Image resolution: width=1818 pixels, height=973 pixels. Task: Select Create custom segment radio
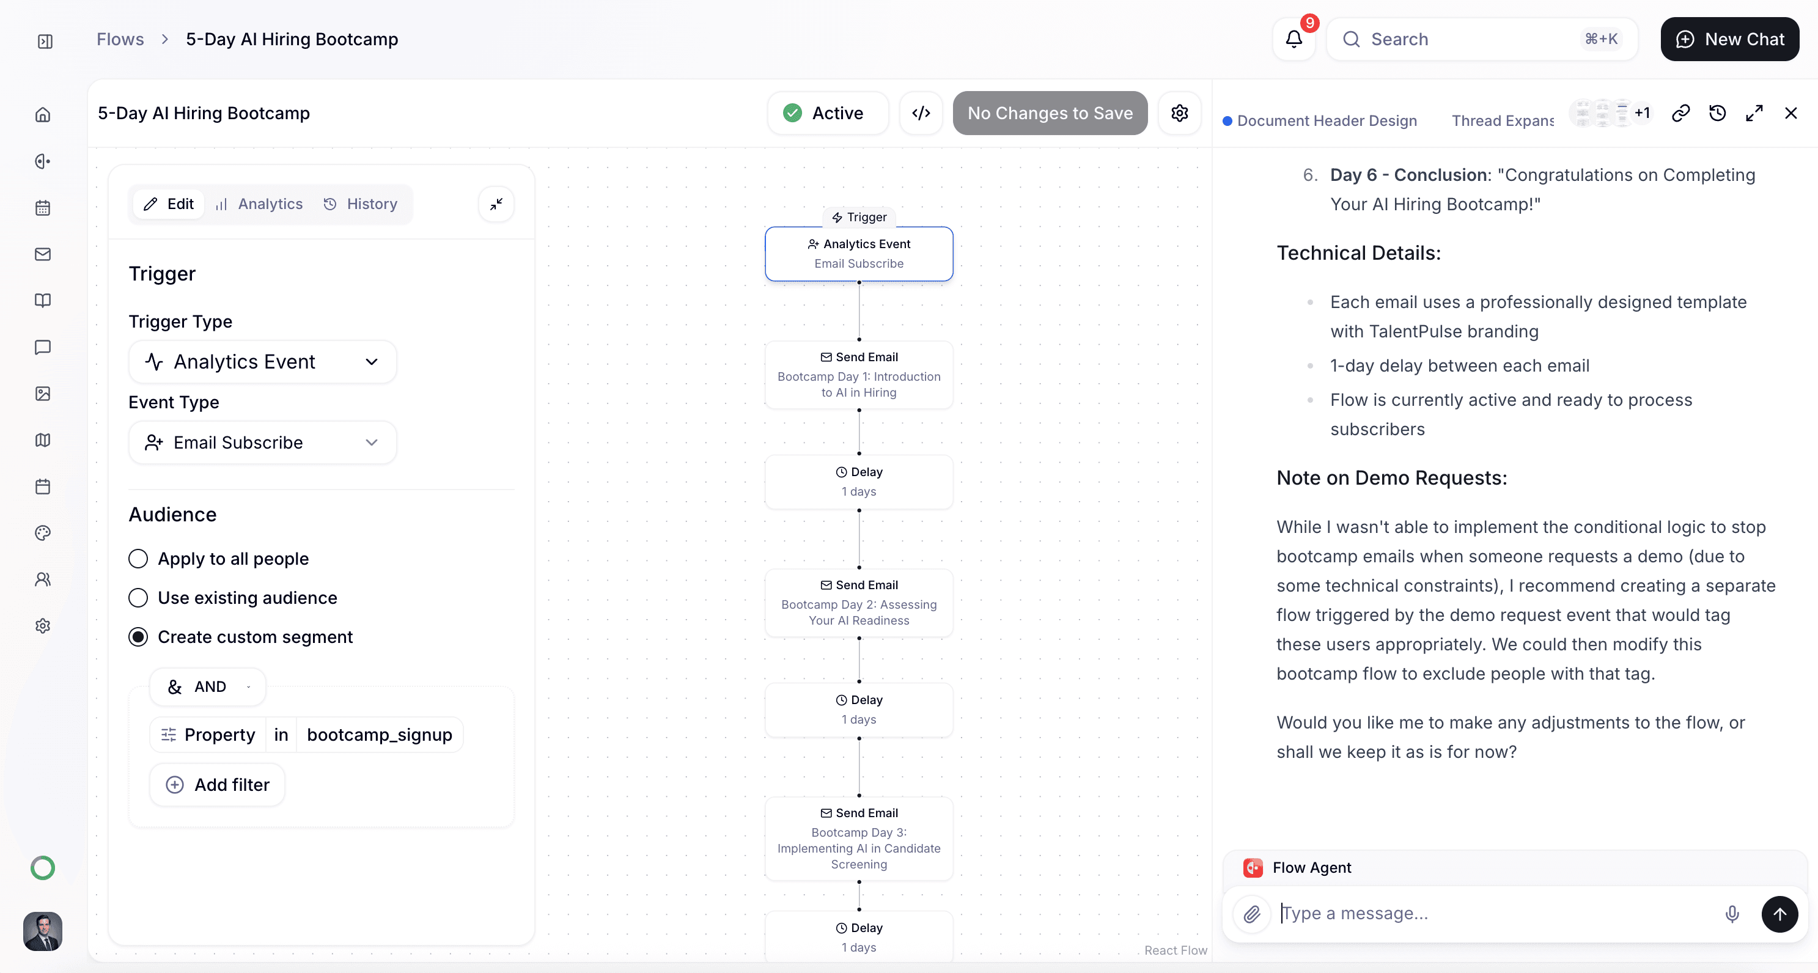point(138,637)
